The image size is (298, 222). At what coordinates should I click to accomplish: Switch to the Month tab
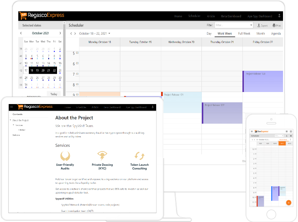pos(260,33)
